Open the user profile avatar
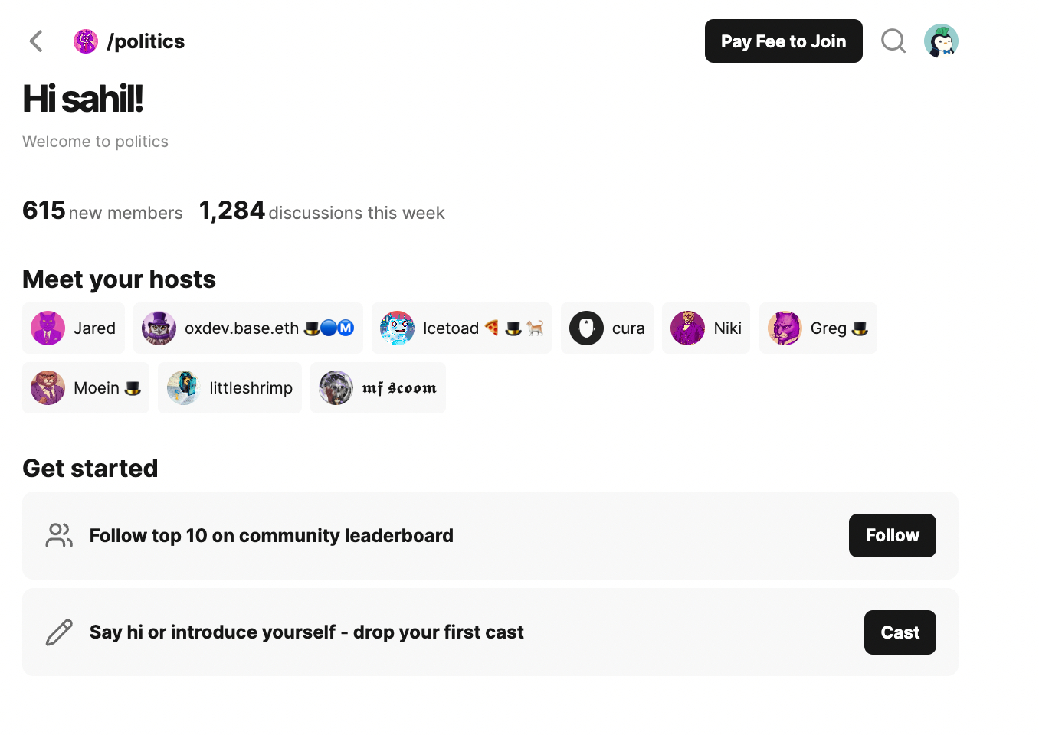Image resolution: width=1039 pixels, height=735 pixels. point(941,41)
